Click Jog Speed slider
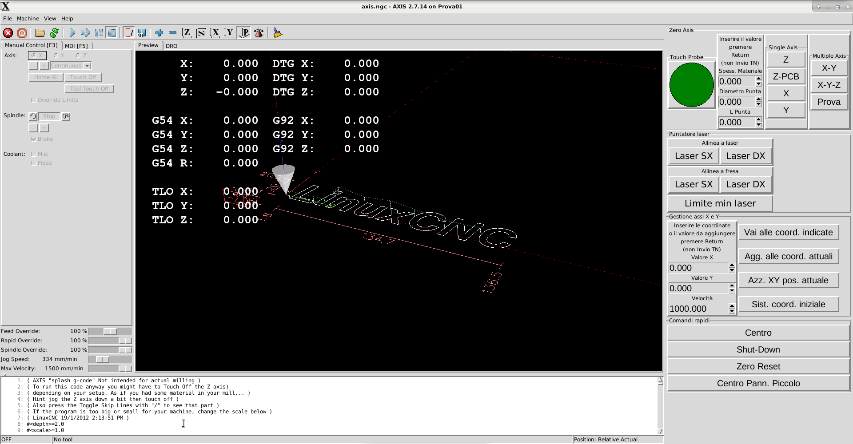This screenshot has width=853, height=444. [110, 359]
